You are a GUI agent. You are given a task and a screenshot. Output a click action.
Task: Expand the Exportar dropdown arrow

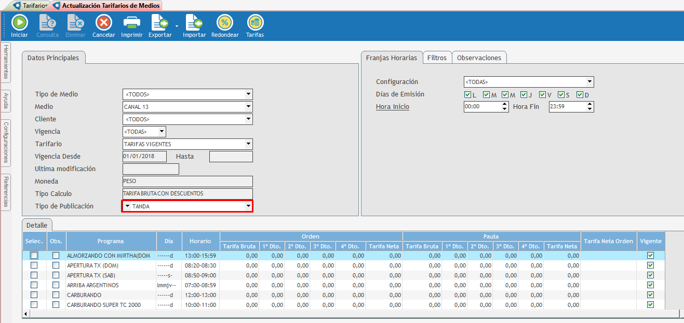coord(177,25)
